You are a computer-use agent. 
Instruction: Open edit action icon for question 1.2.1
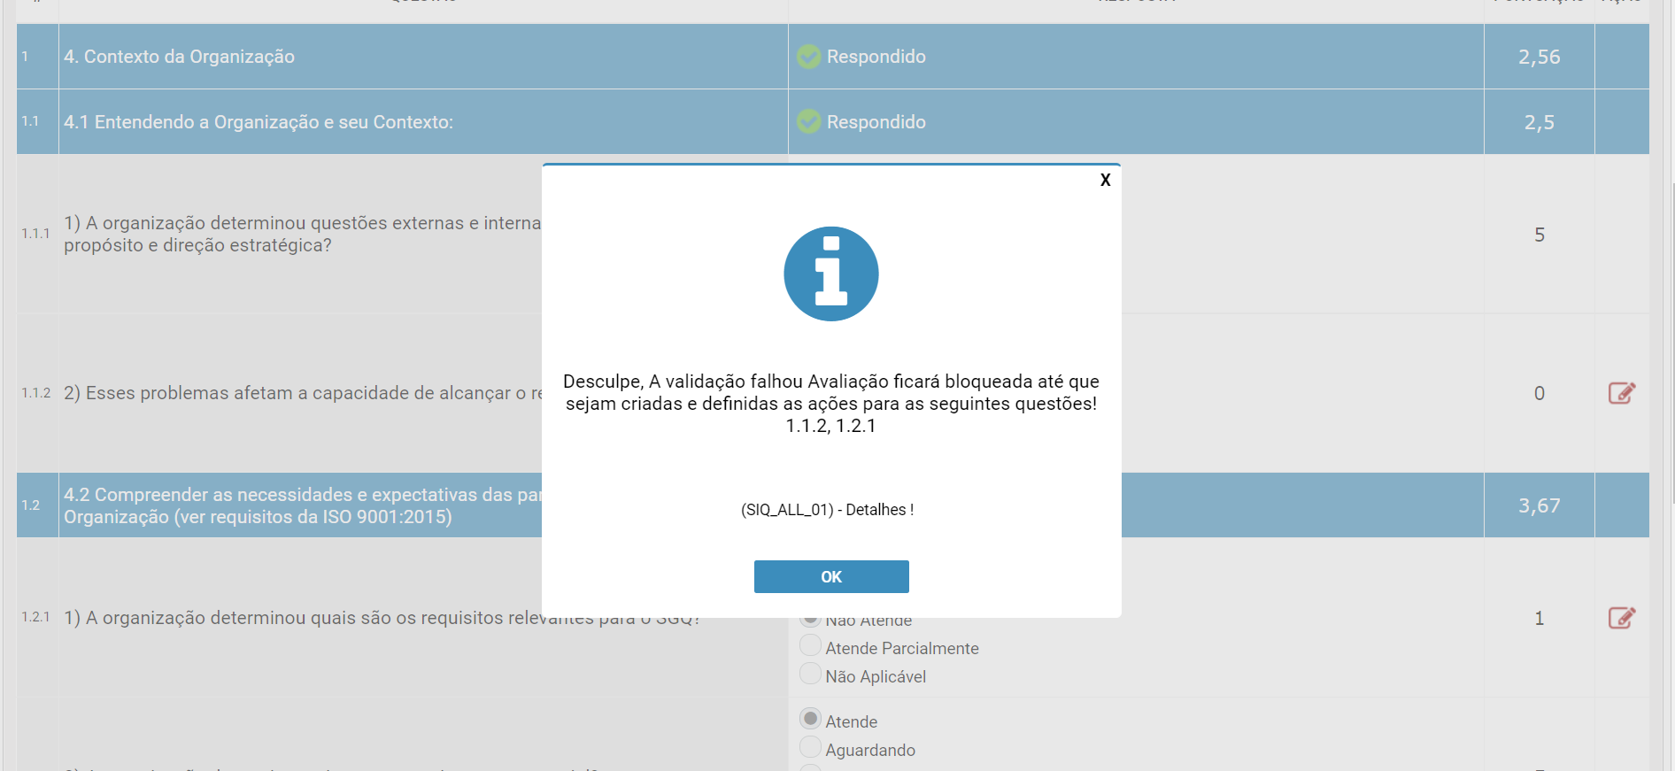[1621, 618]
